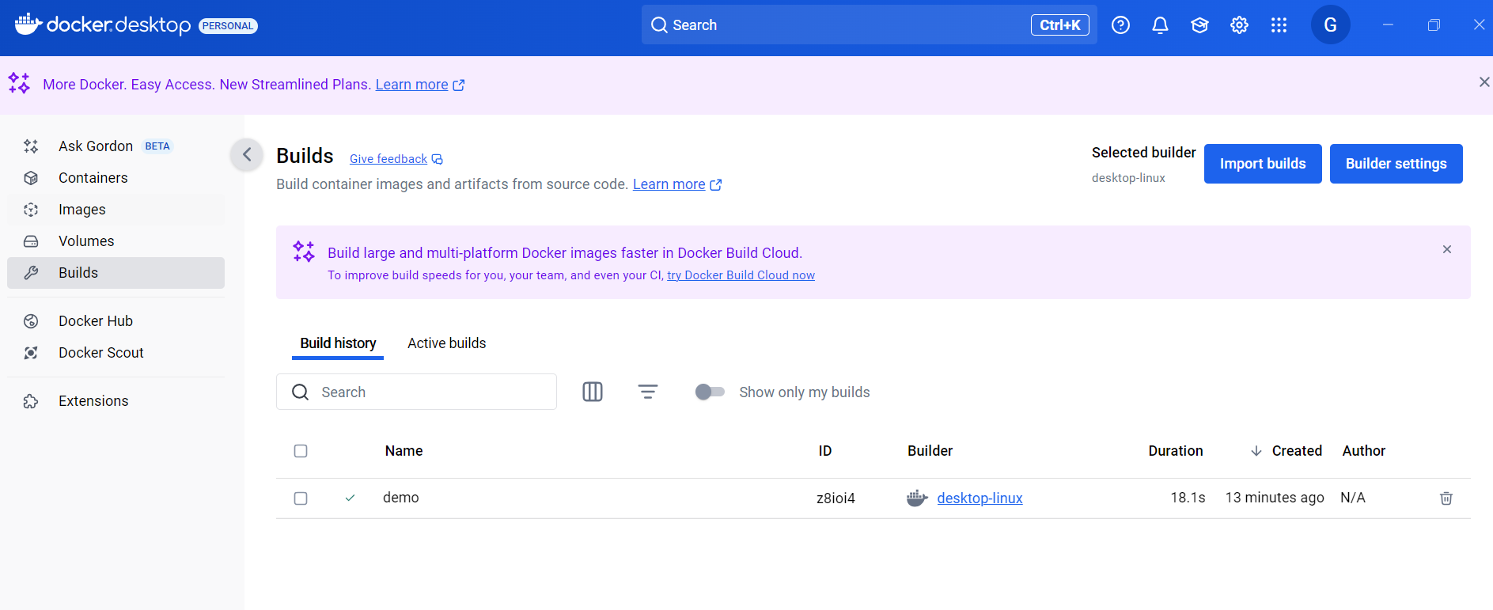Click the Name column header

point(404,451)
